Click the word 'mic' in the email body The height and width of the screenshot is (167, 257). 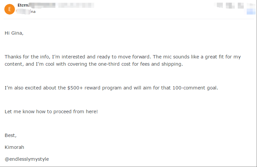pos(167,57)
